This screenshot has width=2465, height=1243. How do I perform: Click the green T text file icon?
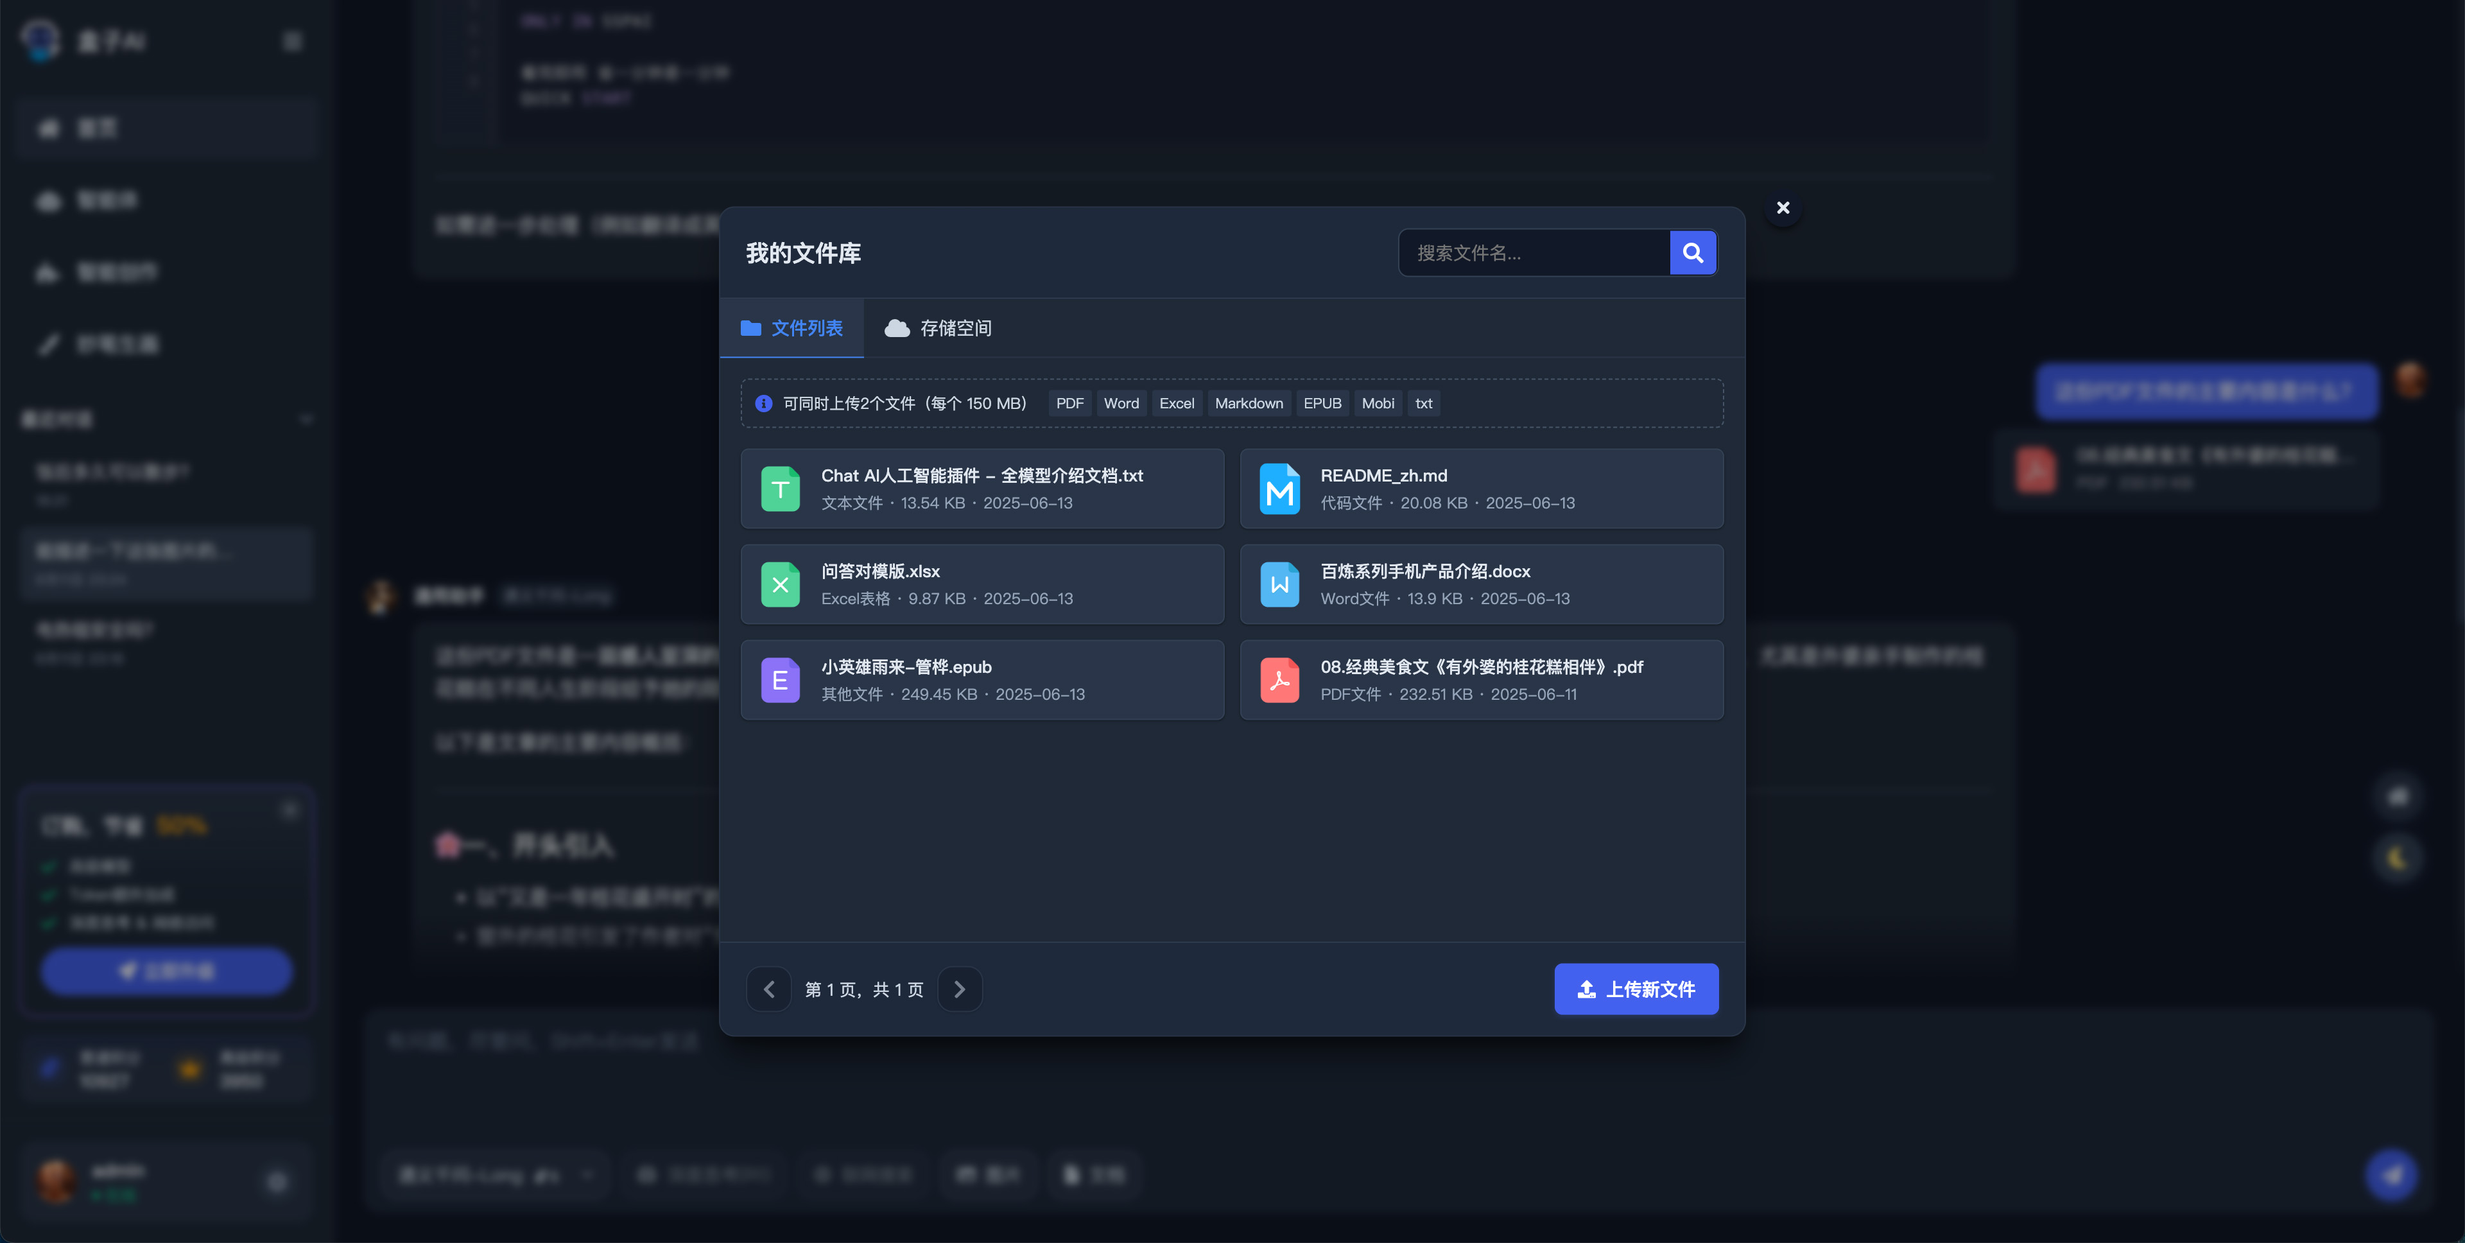point(780,489)
